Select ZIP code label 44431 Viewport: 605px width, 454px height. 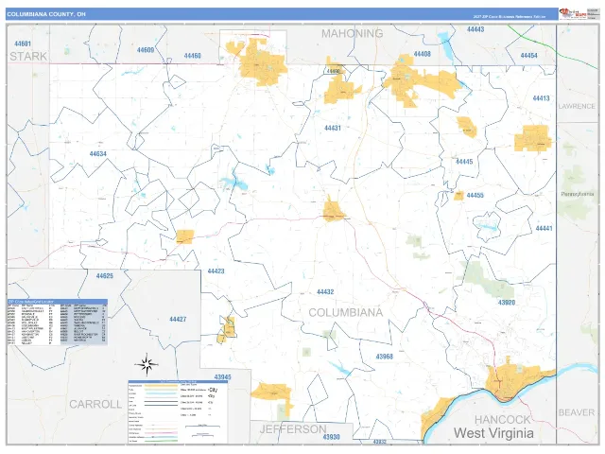pyautogui.click(x=333, y=129)
